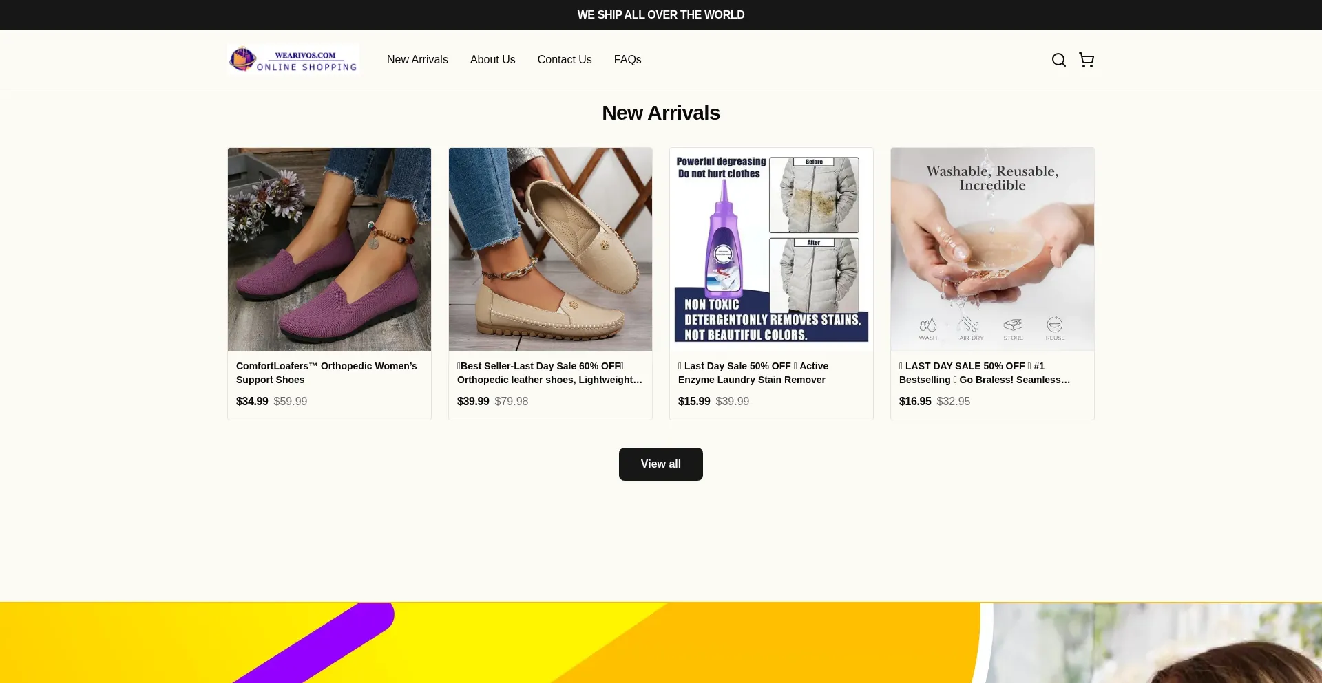
Task: Click the $16.95 discounted price
Action: pyautogui.click(x=915, y=401)
